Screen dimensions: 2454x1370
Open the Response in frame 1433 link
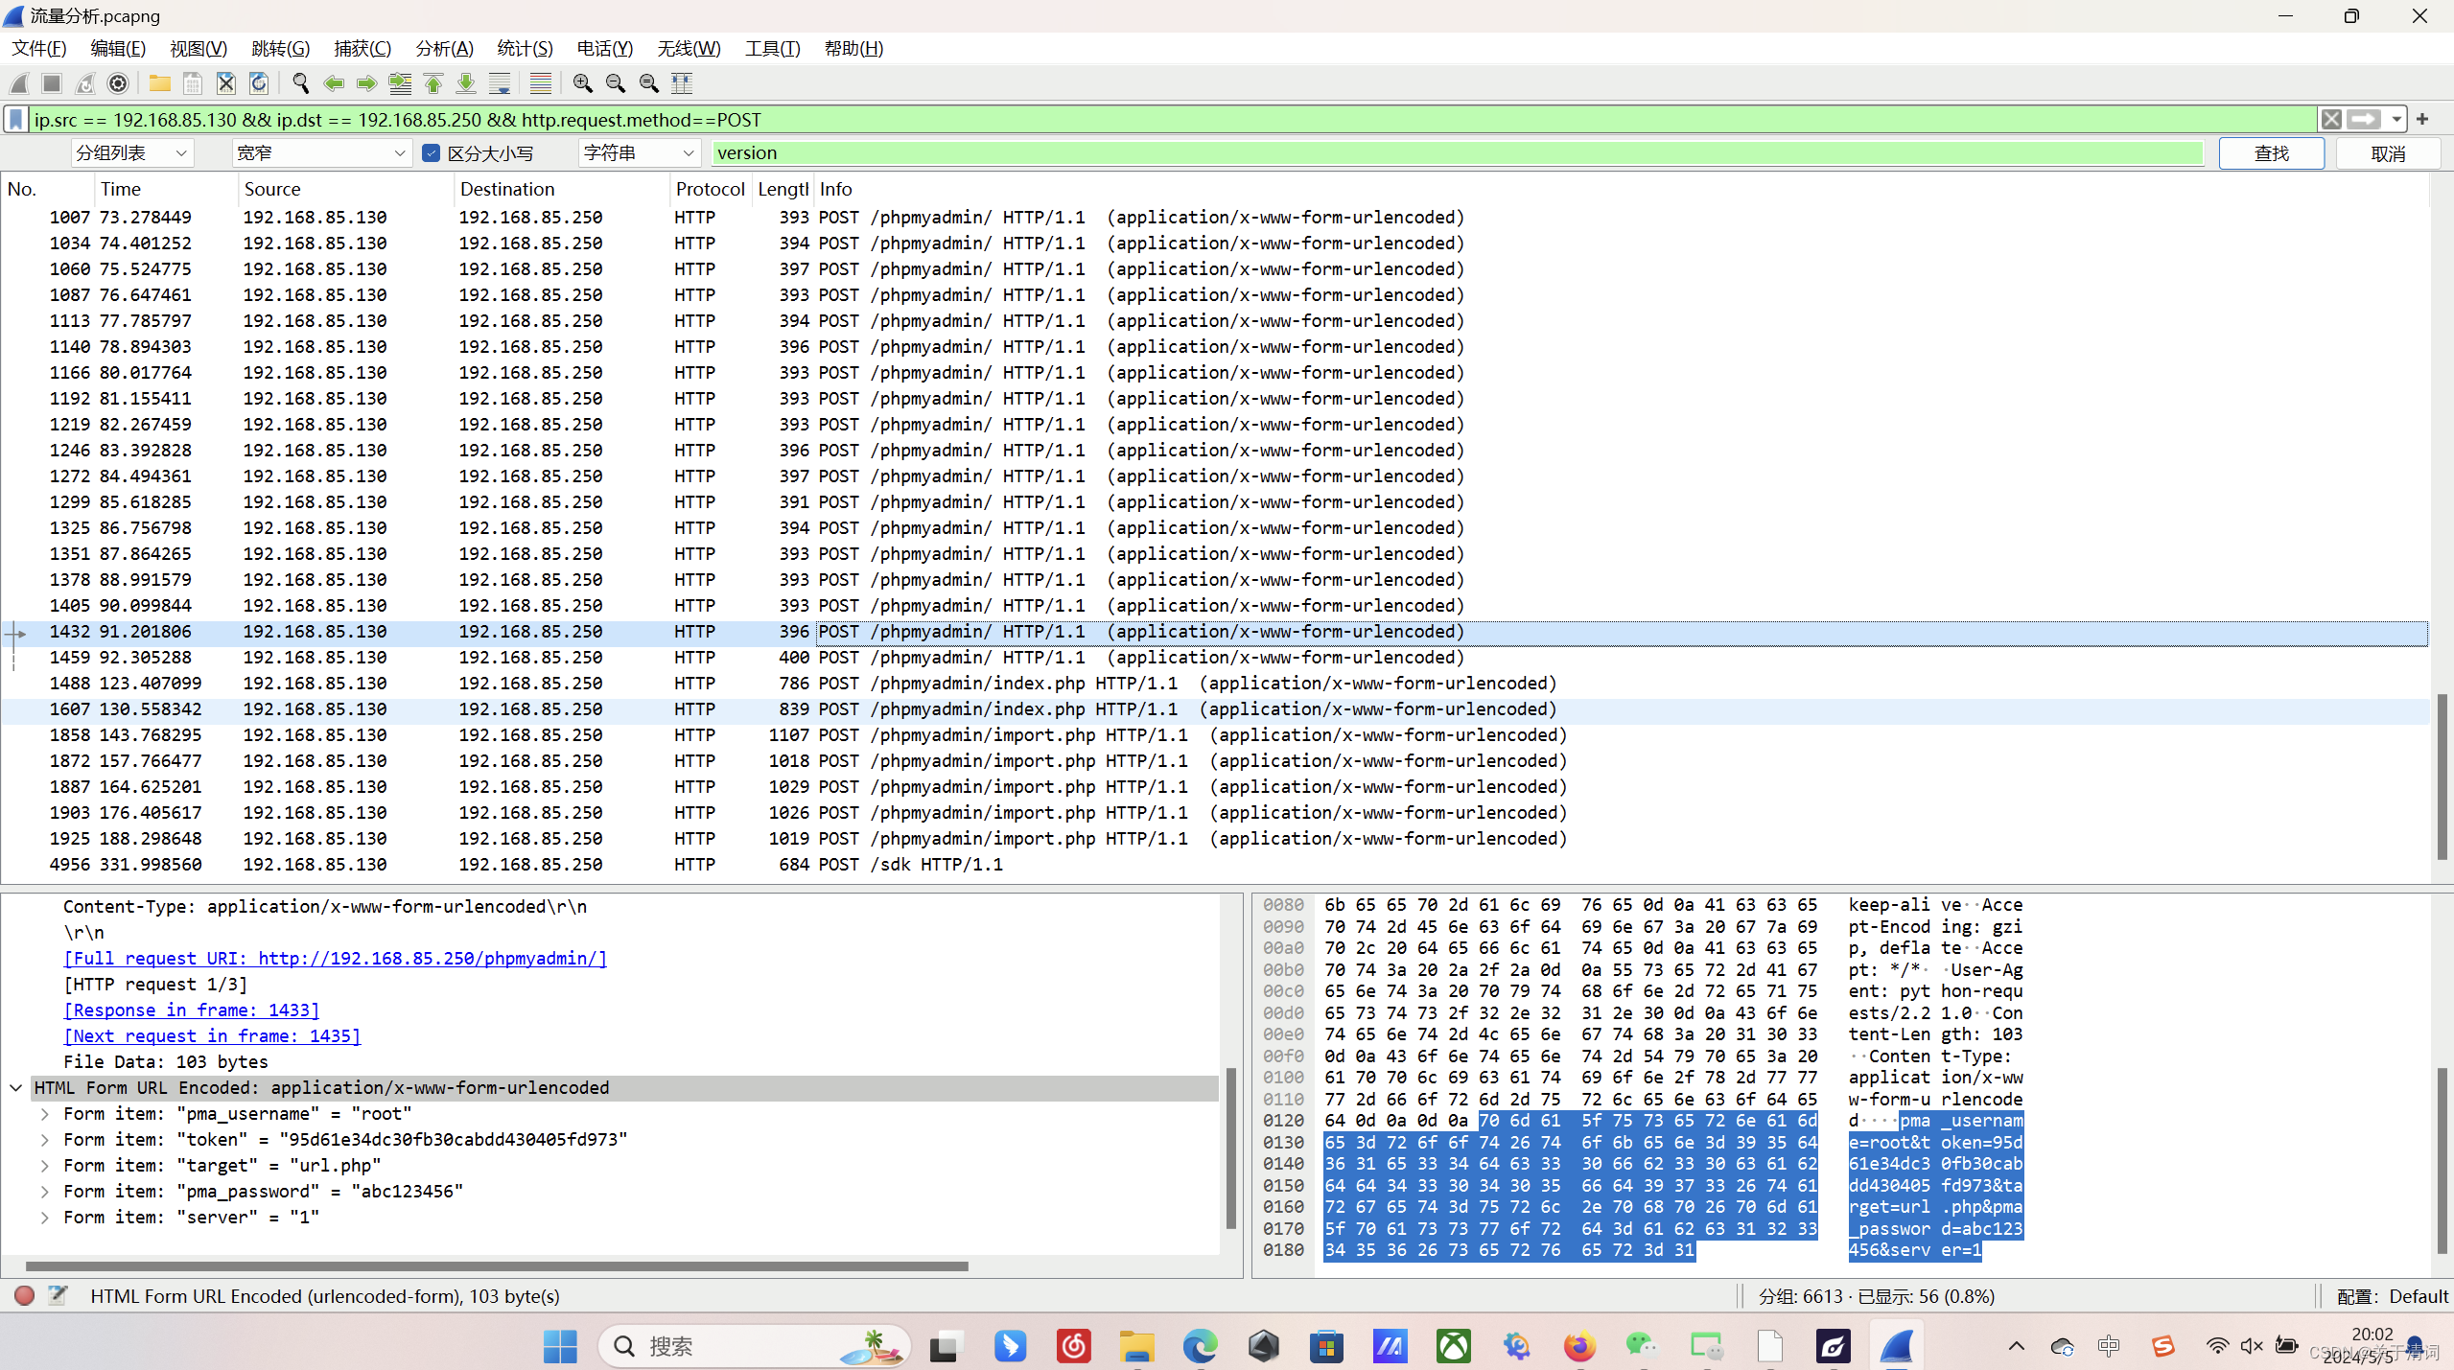pos(191,1010)
